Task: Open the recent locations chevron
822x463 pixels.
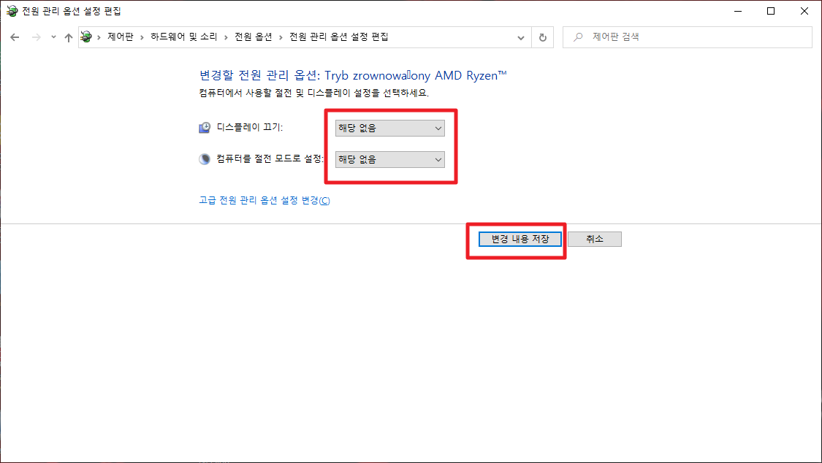Action: coord(53,37)
